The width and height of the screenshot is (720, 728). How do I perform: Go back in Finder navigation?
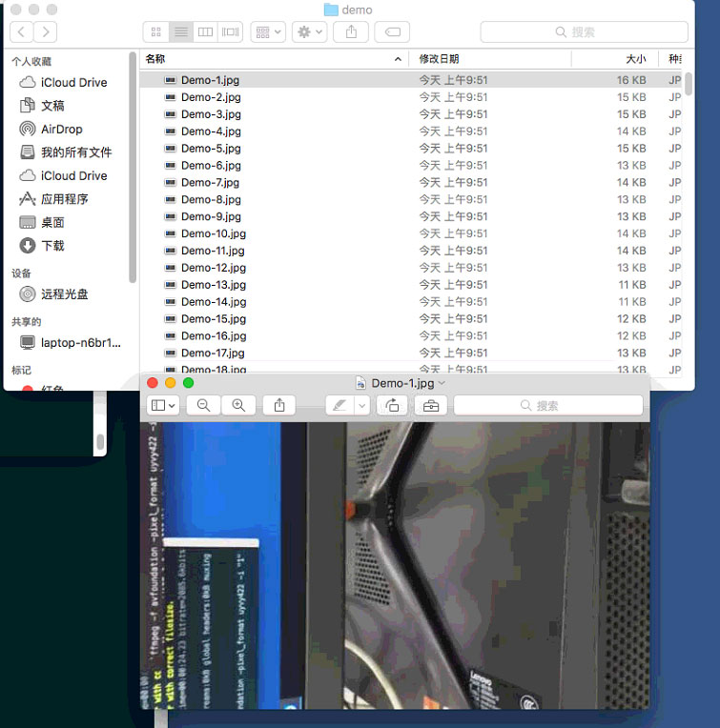coord(21,32)
